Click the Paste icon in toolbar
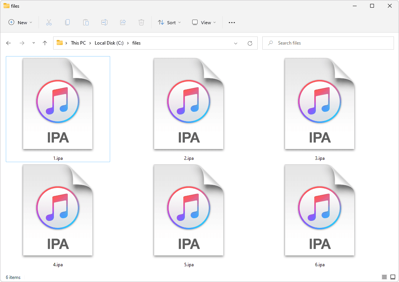399x282 pixels. [x=86, y=22]
